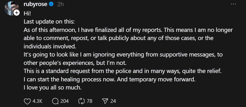246x107 pixels.
Task: Click the 24 shares count
Action: coord(113,101)
